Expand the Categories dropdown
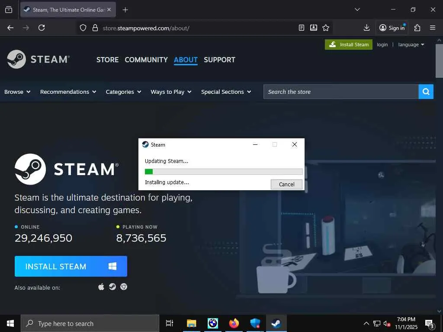 point(123,92)
